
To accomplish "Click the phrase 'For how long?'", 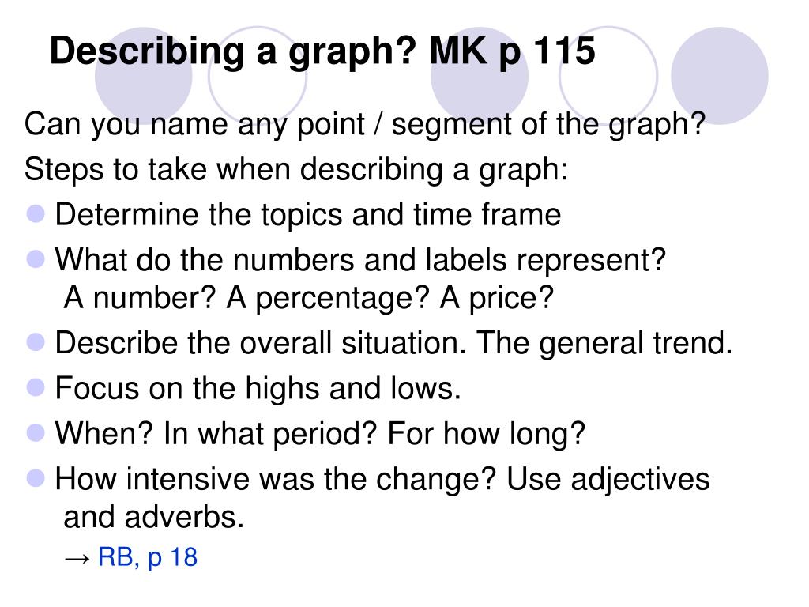I will pos(487,434).
